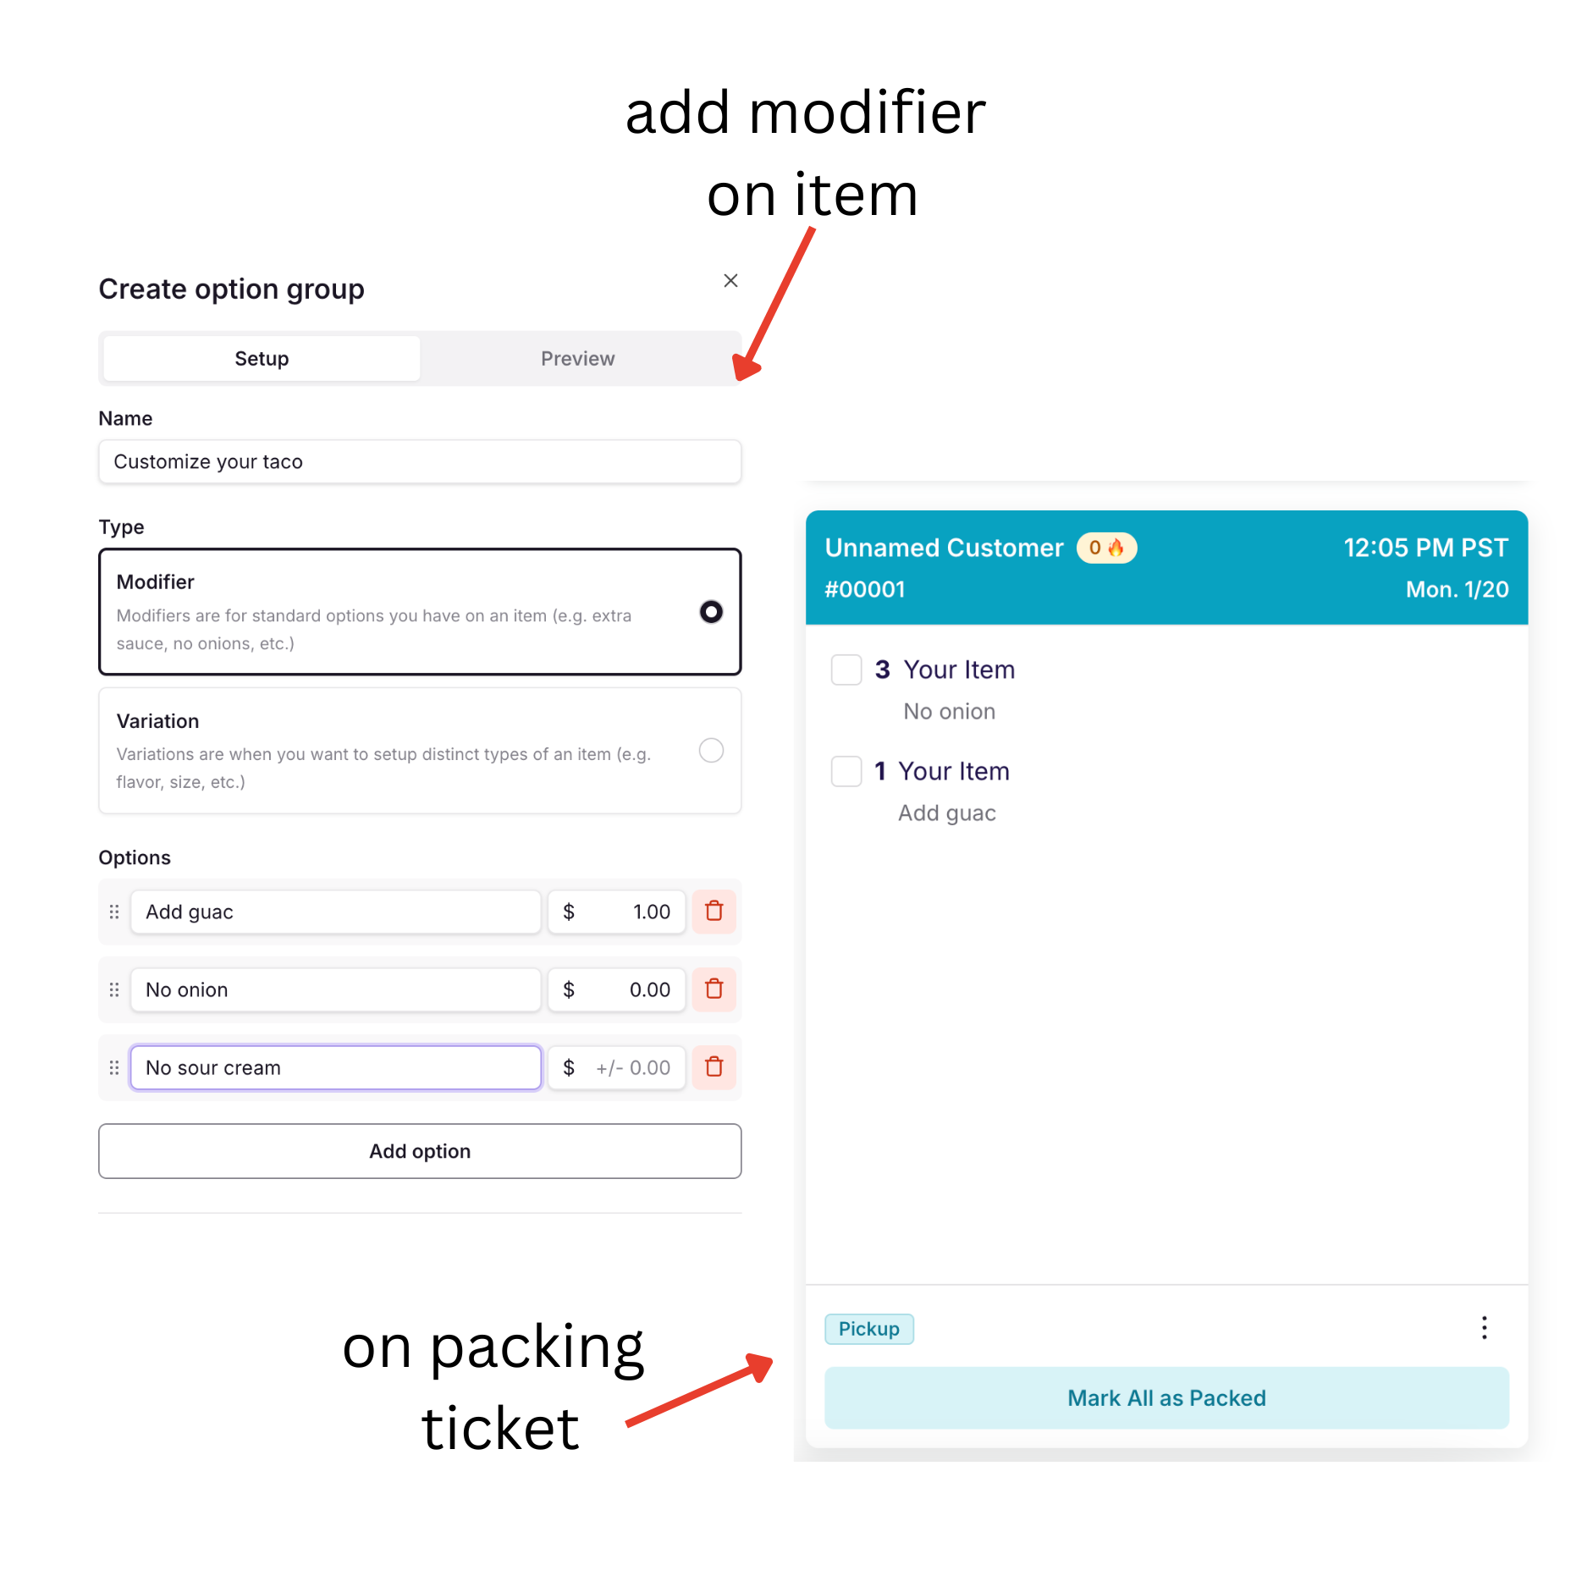Open the three-dot ticket menu
The width and height of the screenshot is (1587, 1587).
click(x=1484, y=1328)
